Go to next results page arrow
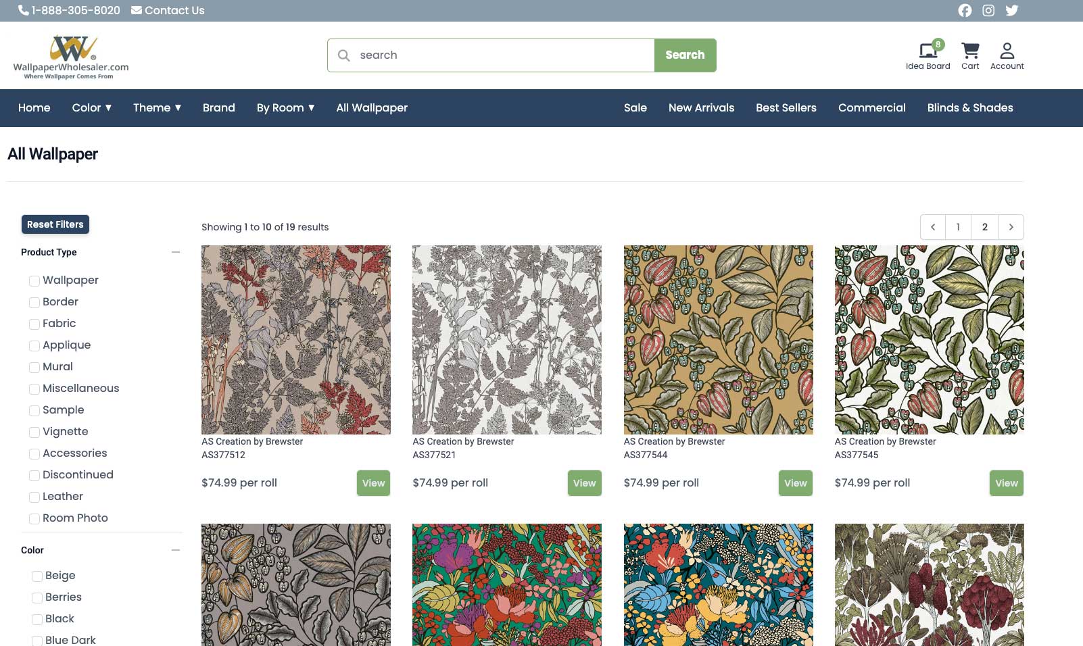 pyautogui.click(x=1011, y=227)
